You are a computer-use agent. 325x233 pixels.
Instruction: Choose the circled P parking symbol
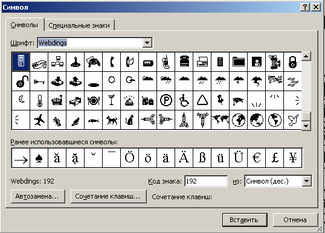(166, 101)
